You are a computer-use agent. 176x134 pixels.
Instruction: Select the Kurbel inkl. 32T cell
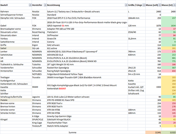[x=137, y=87]
